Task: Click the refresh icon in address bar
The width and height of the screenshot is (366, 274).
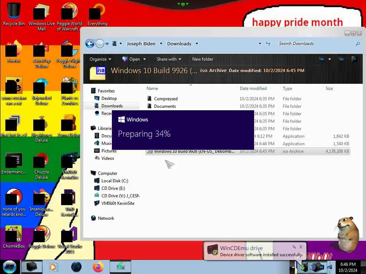Action: [268, 44]
